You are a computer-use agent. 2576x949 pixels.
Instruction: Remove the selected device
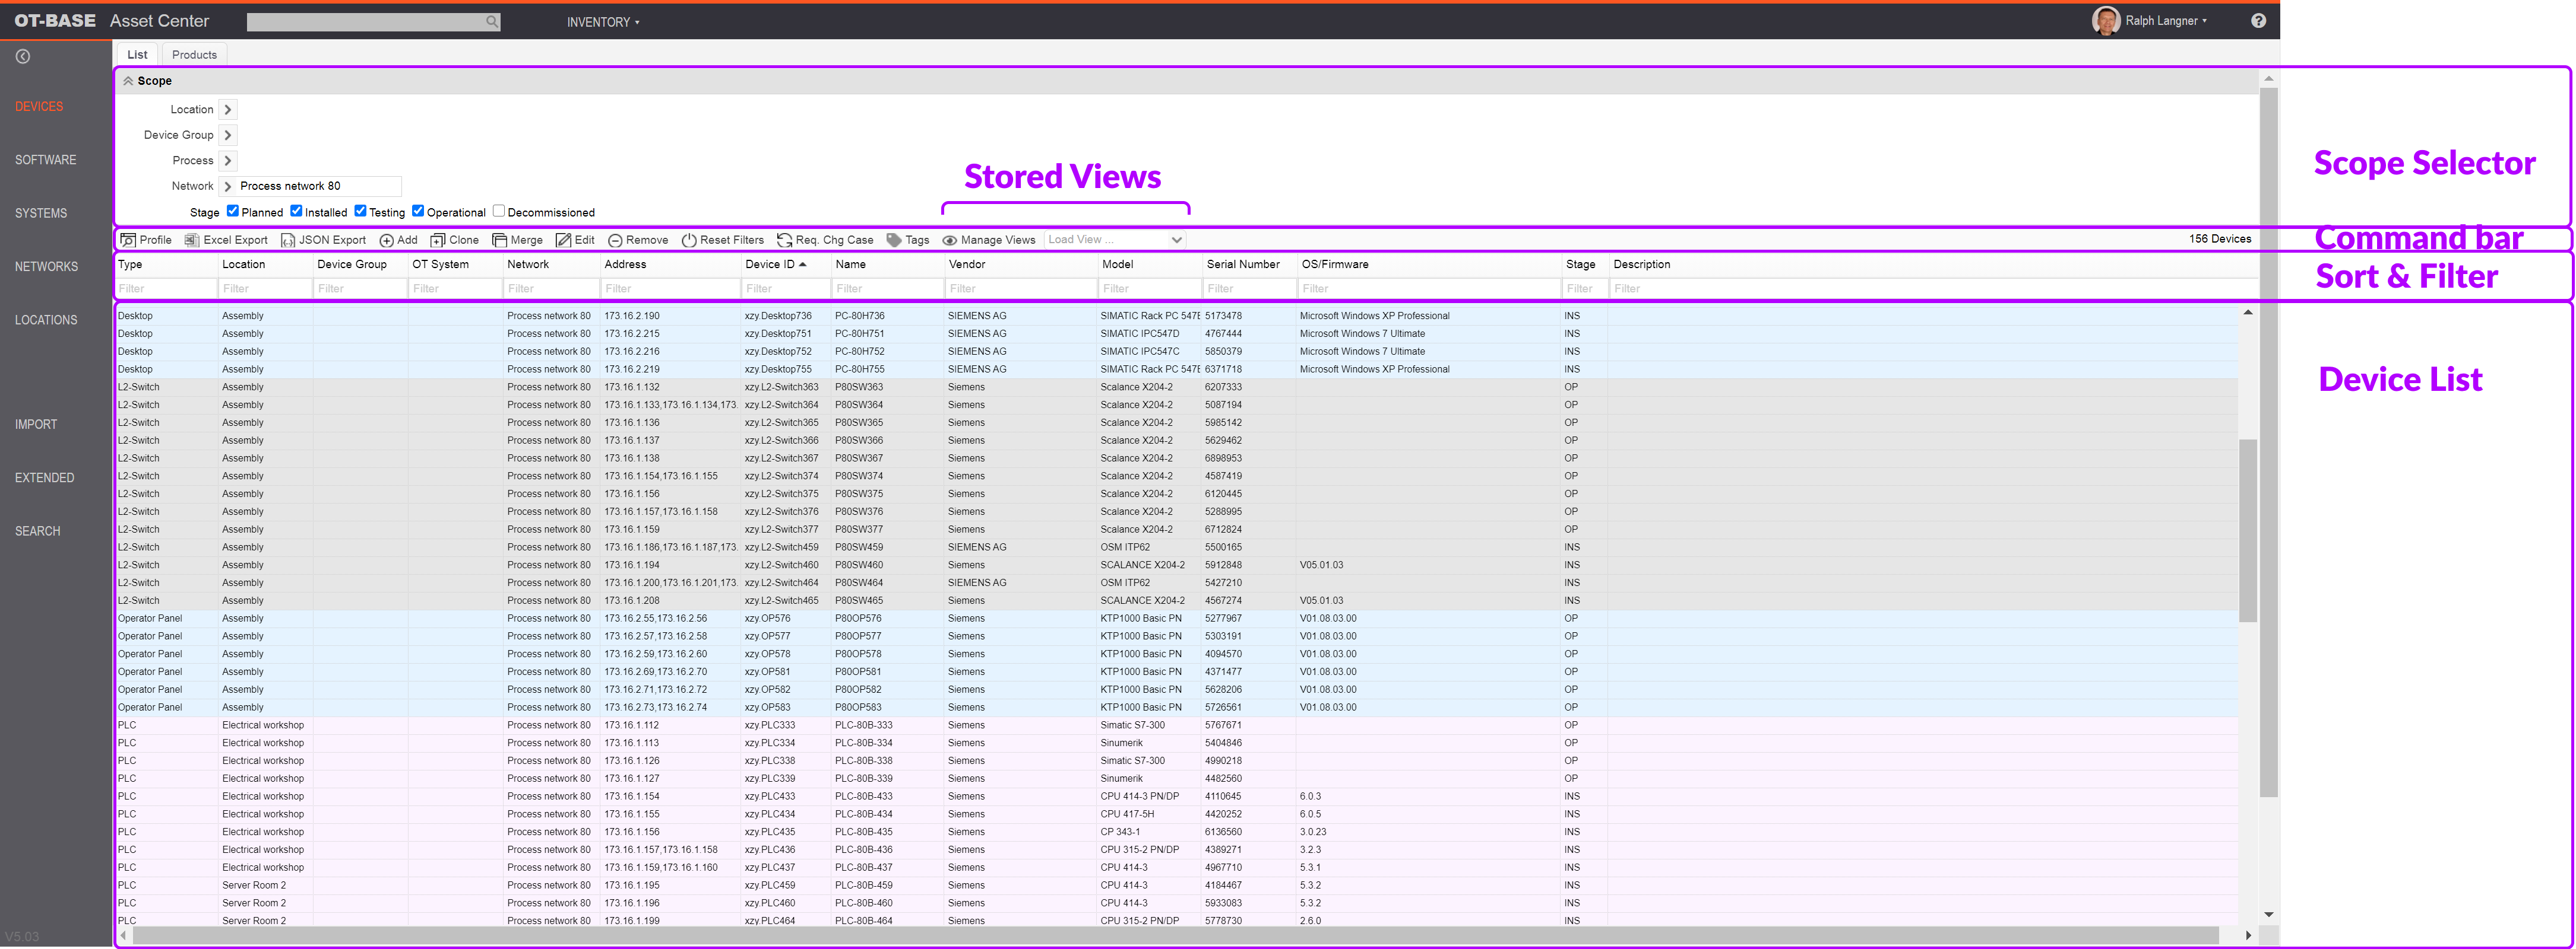[x=638, y=240]
